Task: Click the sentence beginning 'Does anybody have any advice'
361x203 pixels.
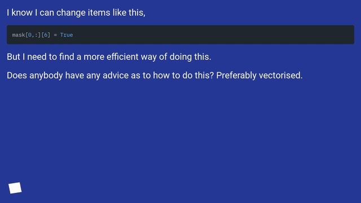Action: pyautogui.click(x=155, y=75)
